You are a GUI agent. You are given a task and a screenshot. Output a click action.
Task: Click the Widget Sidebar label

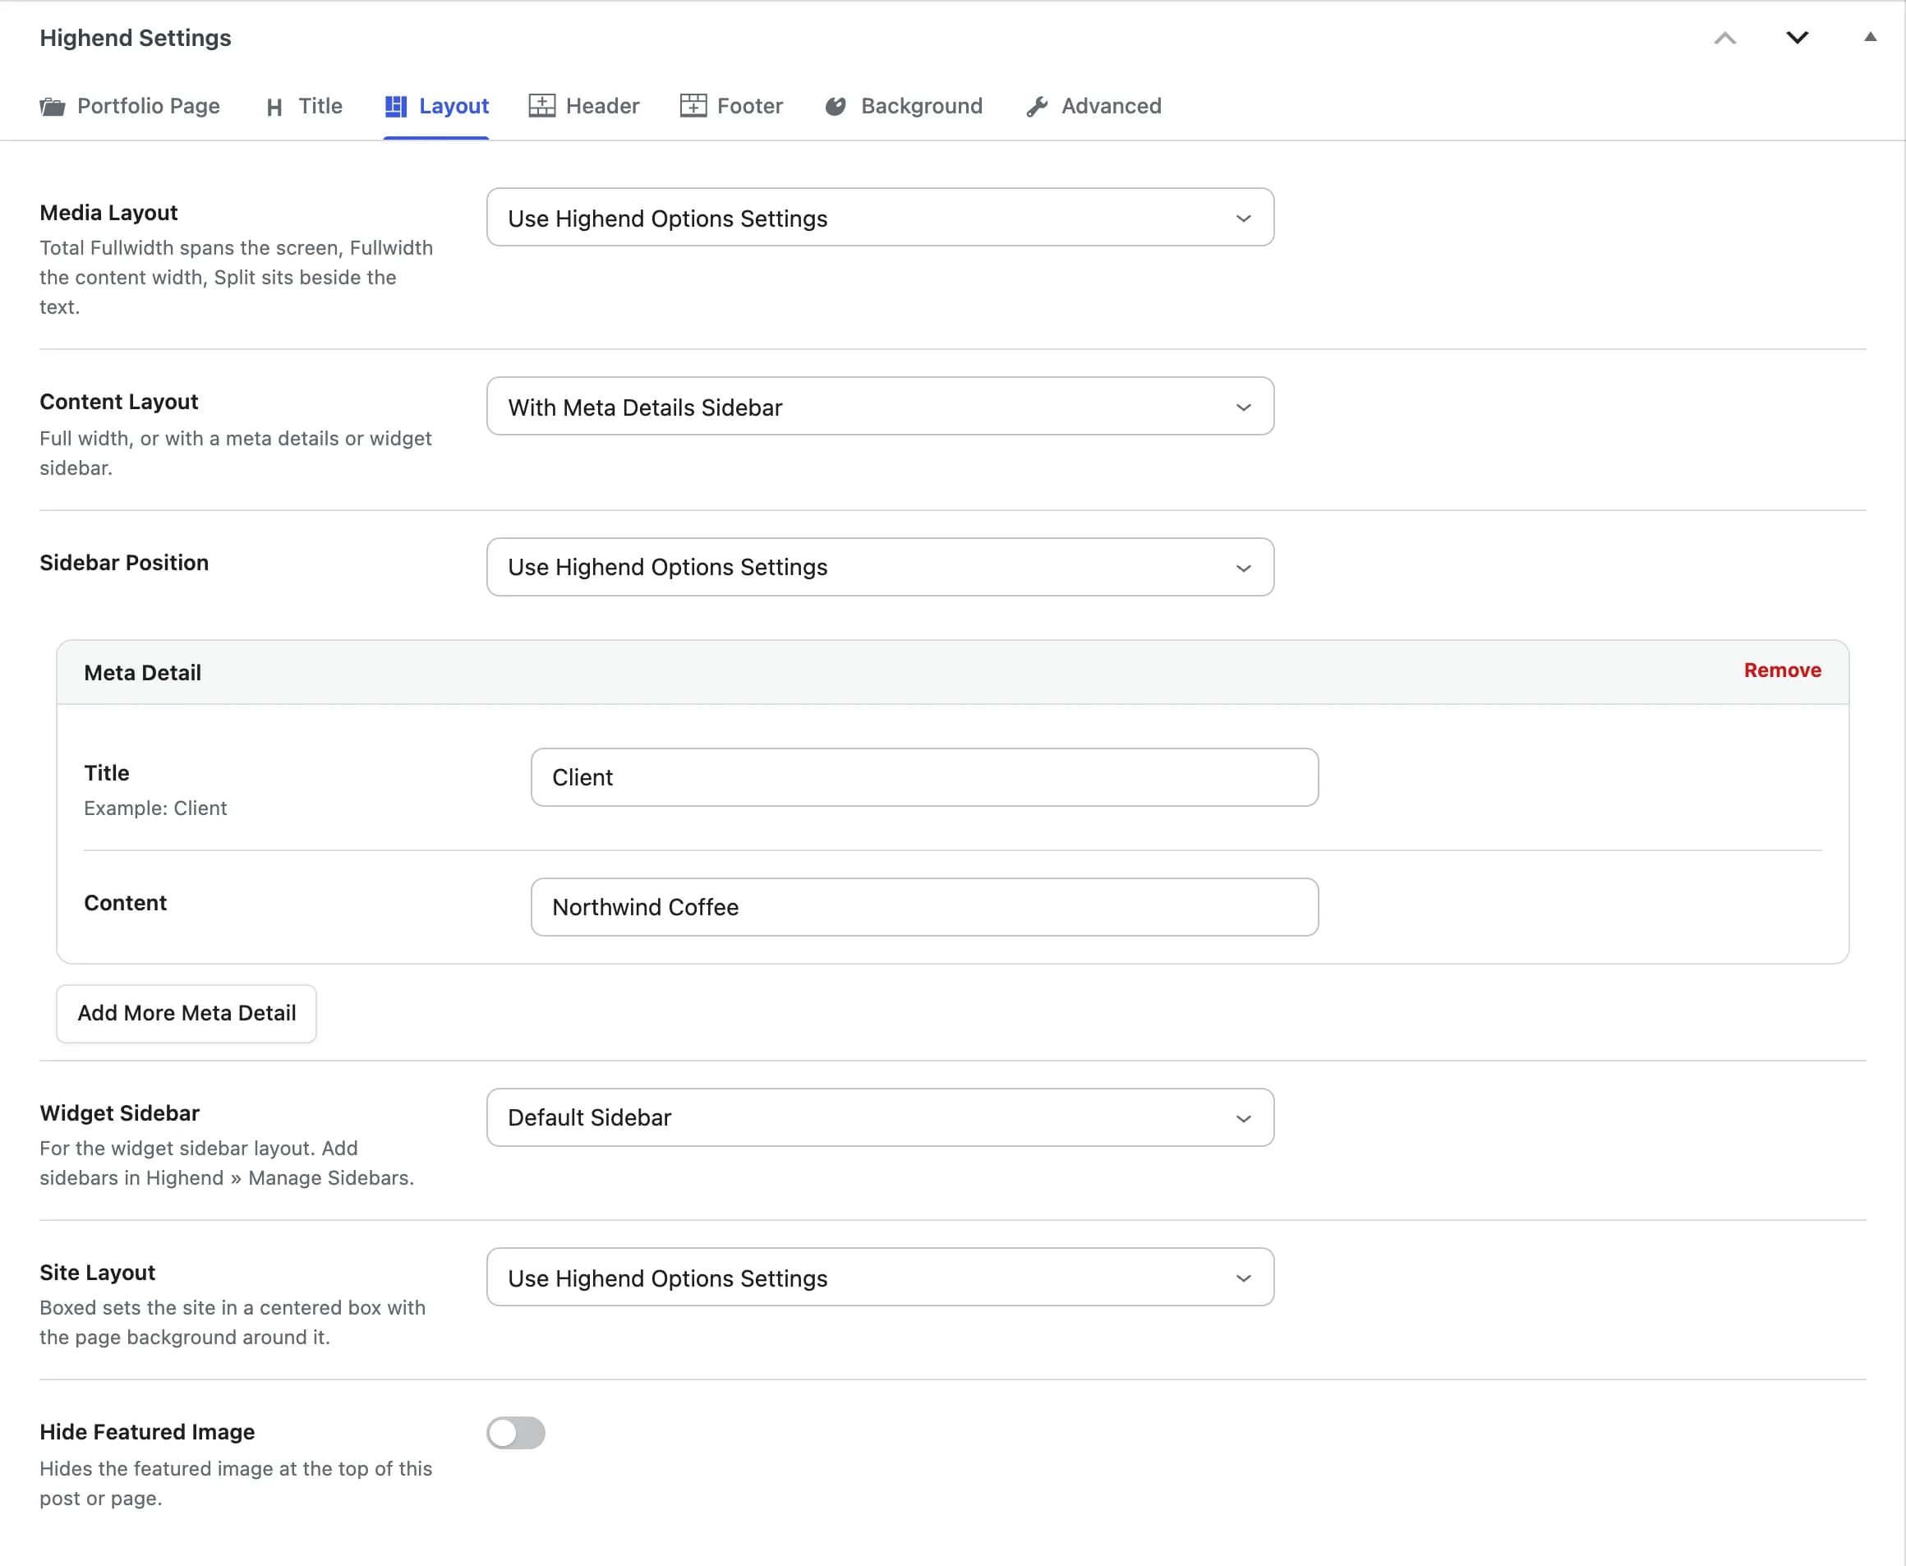click(120, 1113)
